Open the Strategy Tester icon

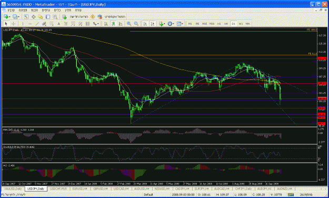[x=55, y=17]
